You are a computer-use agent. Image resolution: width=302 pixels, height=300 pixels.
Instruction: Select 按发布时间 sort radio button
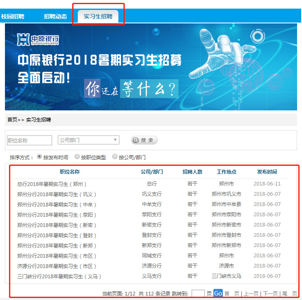[39, 157]
